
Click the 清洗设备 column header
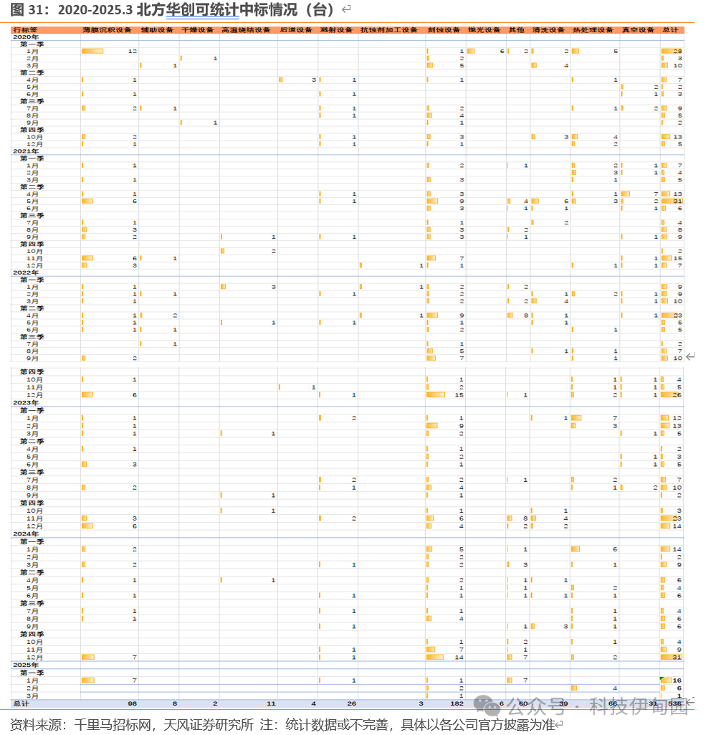coord(548,30)
